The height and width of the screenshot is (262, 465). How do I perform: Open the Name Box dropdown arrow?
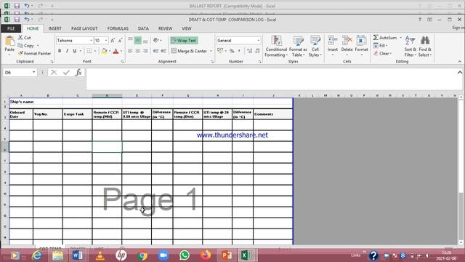pos(34,73)
